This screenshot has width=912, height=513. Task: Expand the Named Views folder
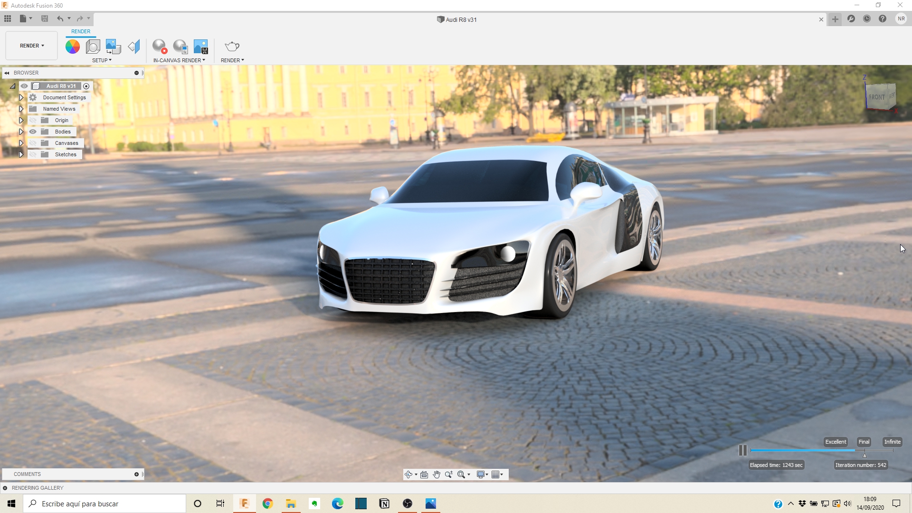pyautogui.click(x=21, y=109)
